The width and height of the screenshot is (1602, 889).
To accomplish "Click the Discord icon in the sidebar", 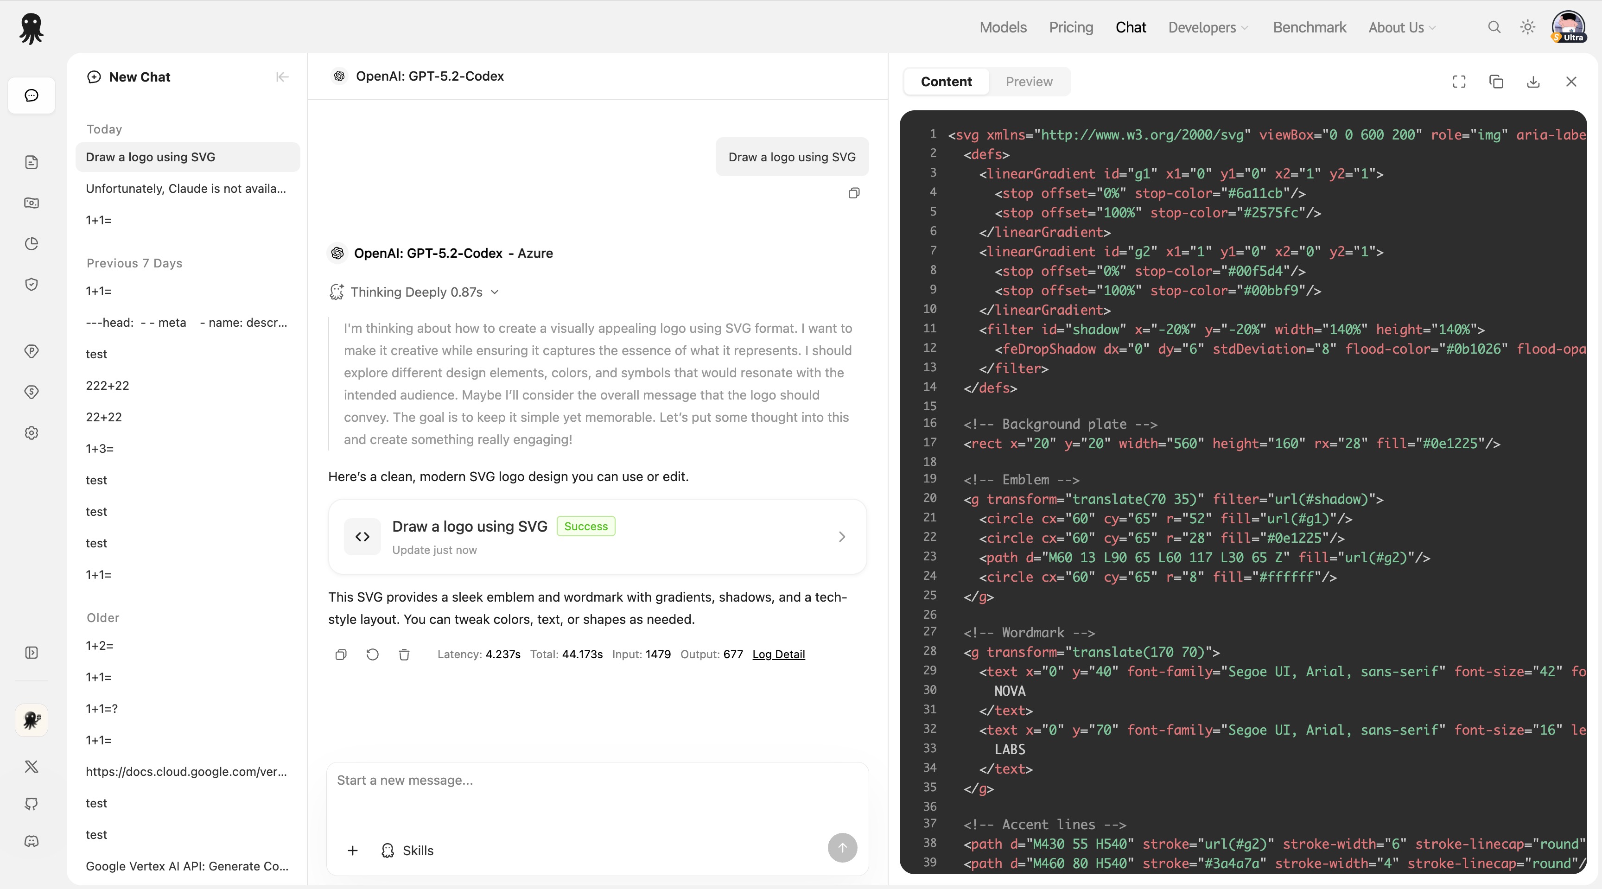I will (31, 841).
